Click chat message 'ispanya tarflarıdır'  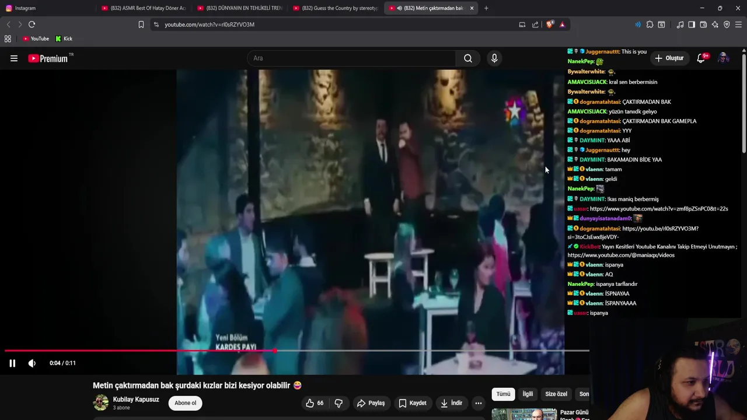[x=616, y=284]
